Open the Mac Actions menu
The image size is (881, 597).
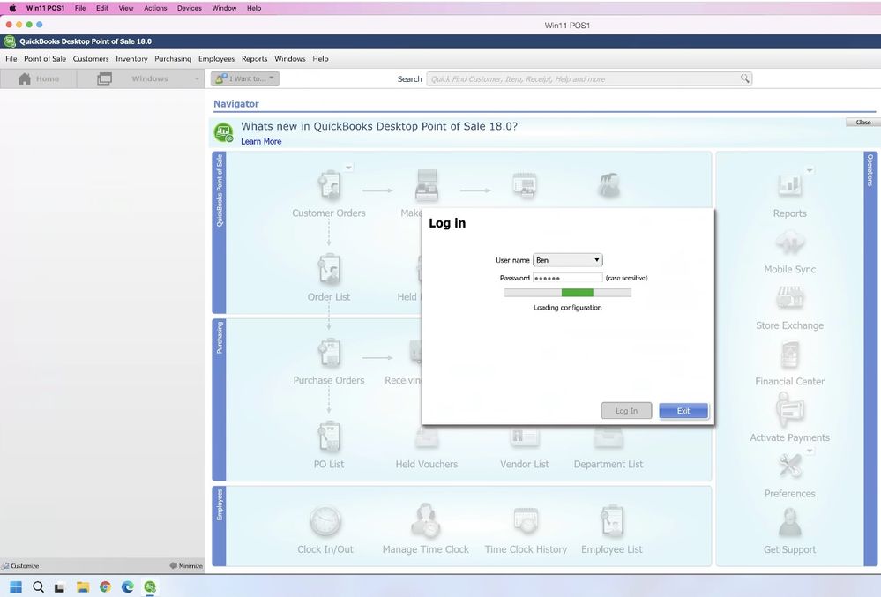155,8
